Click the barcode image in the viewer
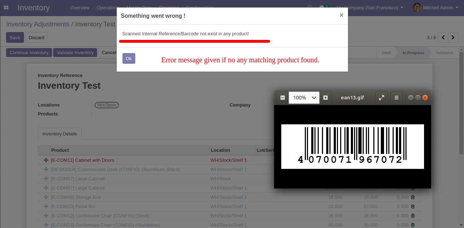Image resolution: width=464 pixels, height=228 pixels. tap(352, 146)
